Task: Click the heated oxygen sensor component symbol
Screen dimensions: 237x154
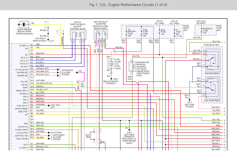Action: [101, 35]
